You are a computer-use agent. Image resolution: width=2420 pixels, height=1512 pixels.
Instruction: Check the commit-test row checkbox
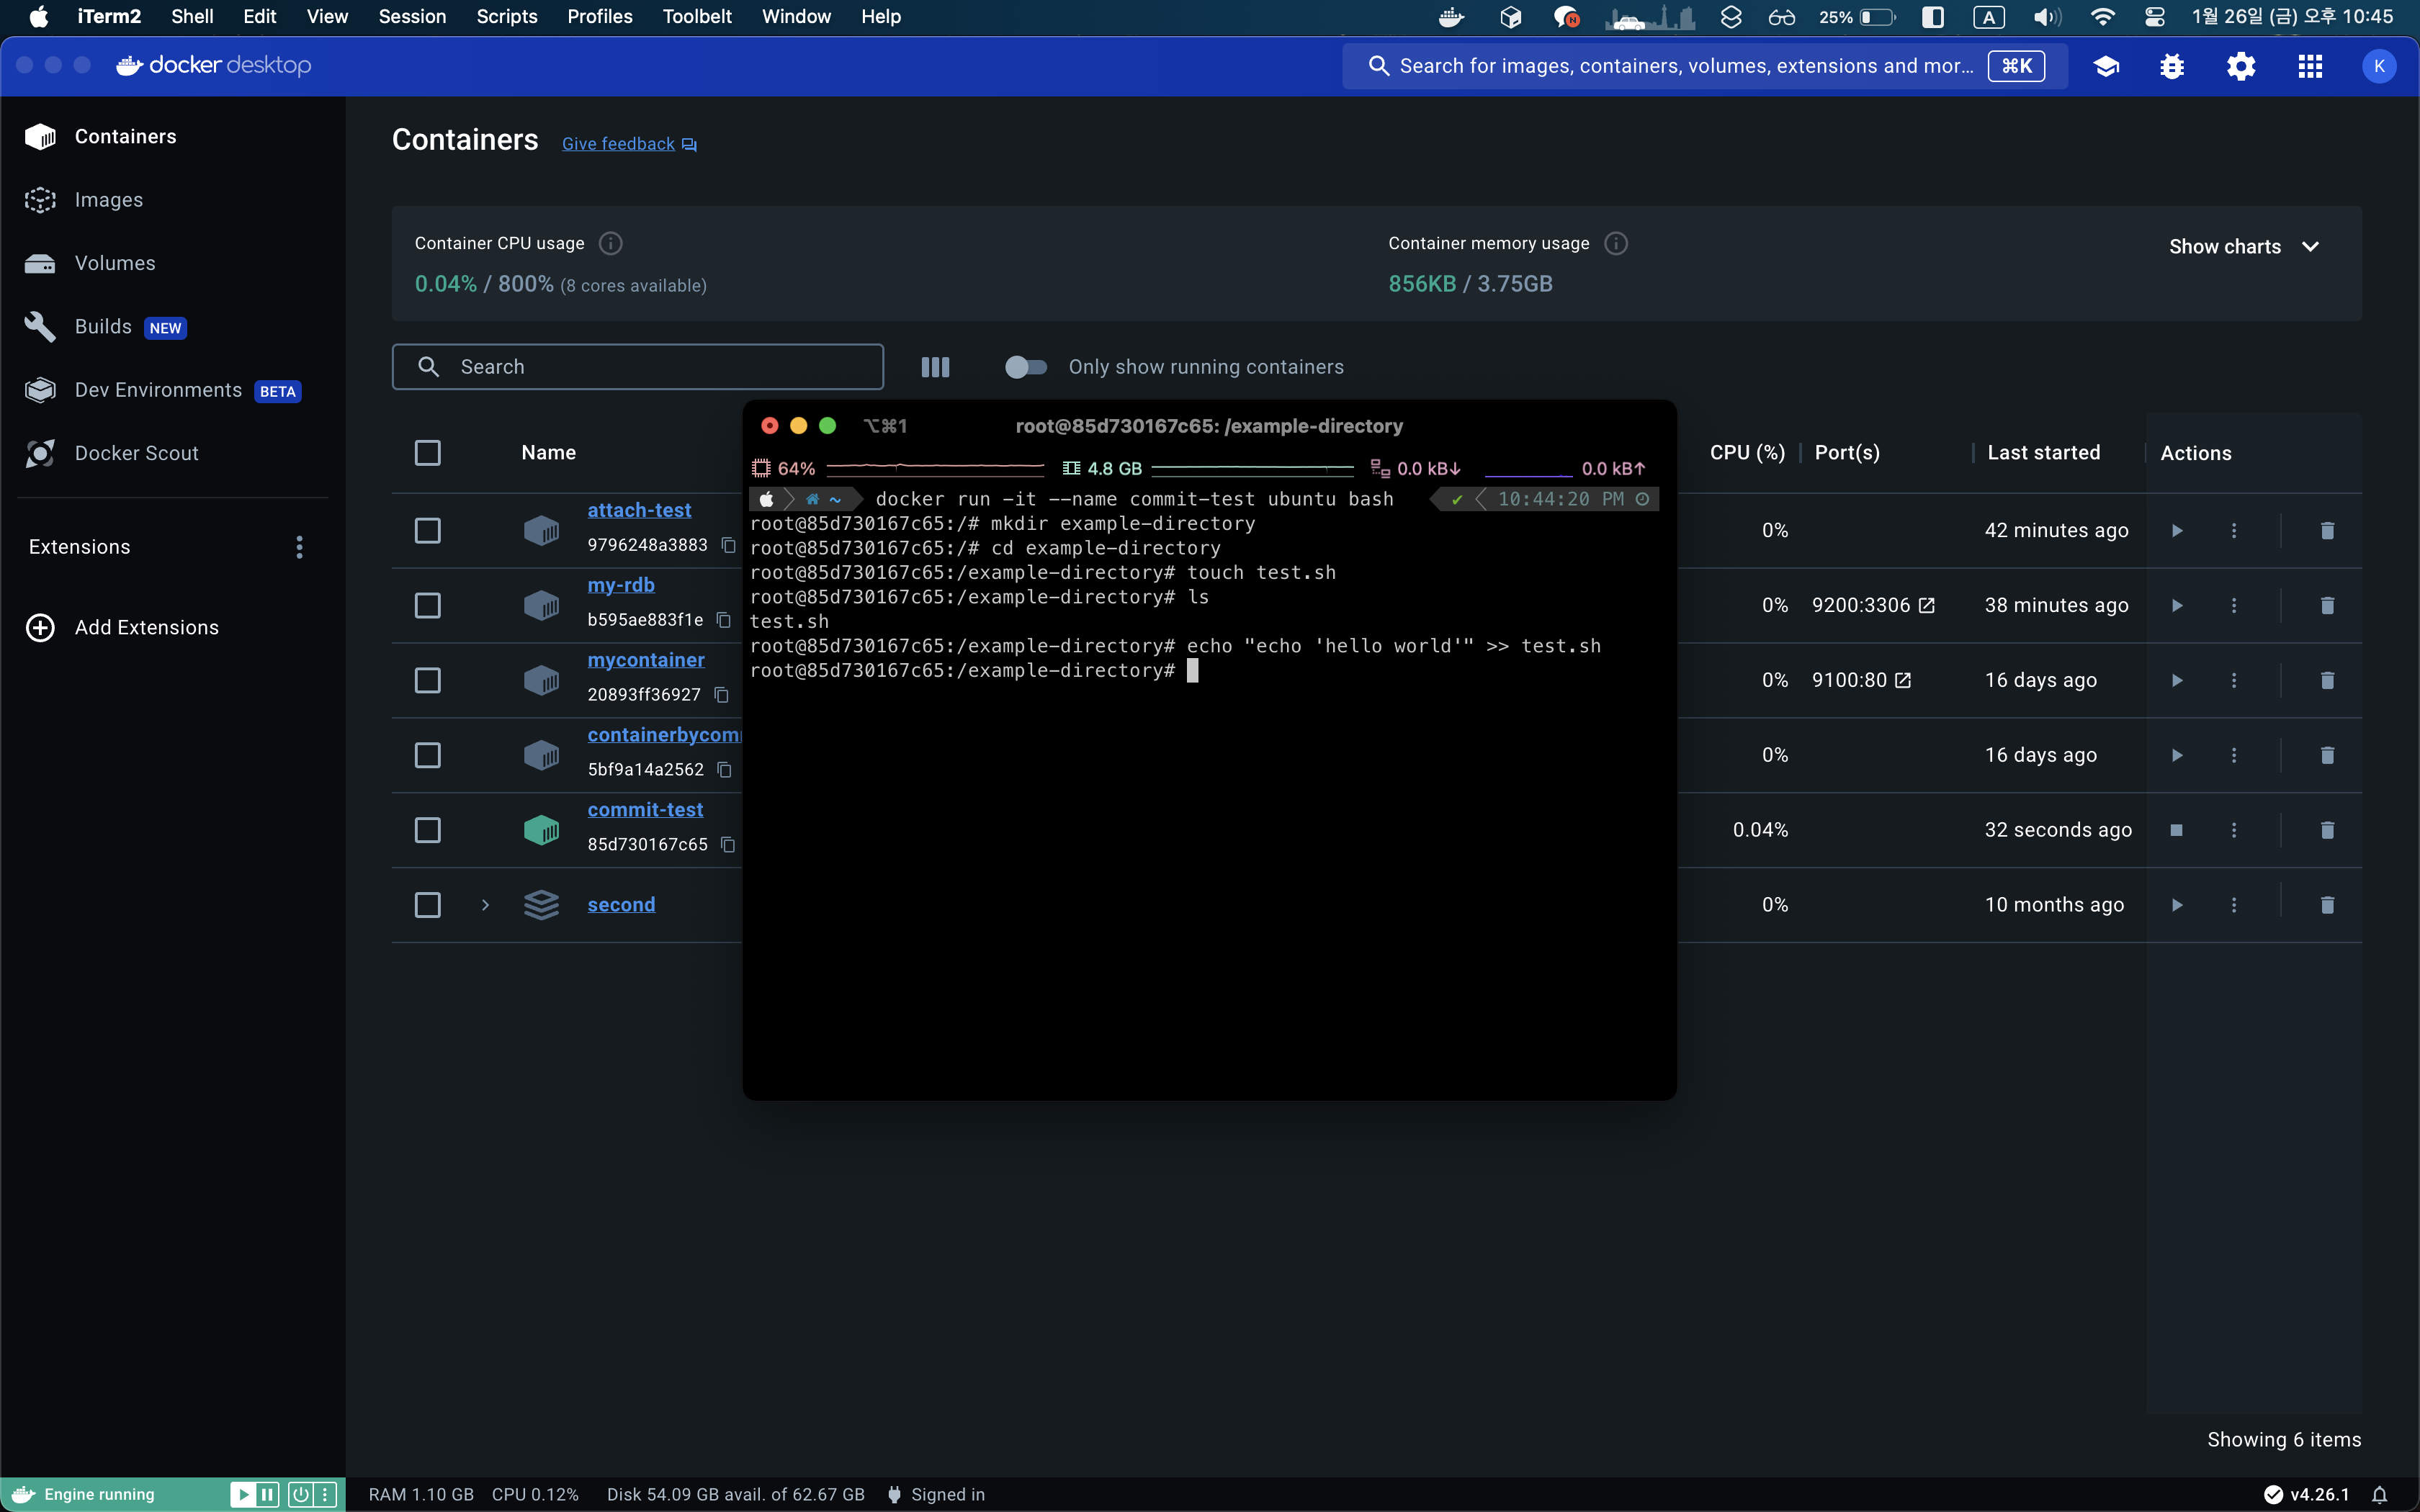[x=427, y=830]
